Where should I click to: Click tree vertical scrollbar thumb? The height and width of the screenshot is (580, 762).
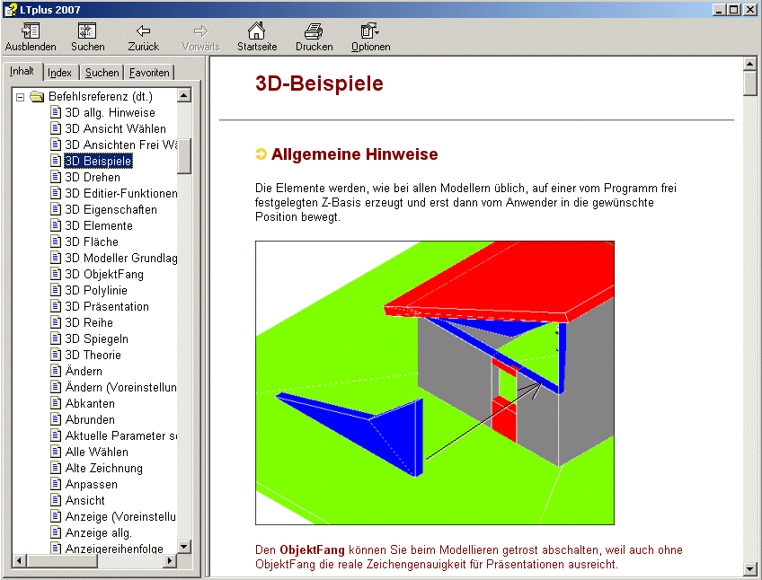coord(184,156)
